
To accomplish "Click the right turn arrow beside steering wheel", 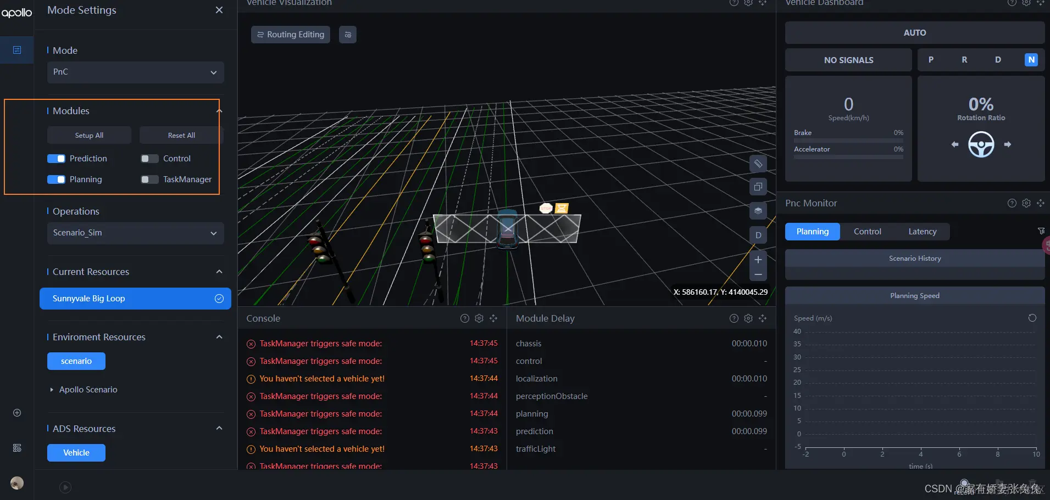I will [1008, 144].
